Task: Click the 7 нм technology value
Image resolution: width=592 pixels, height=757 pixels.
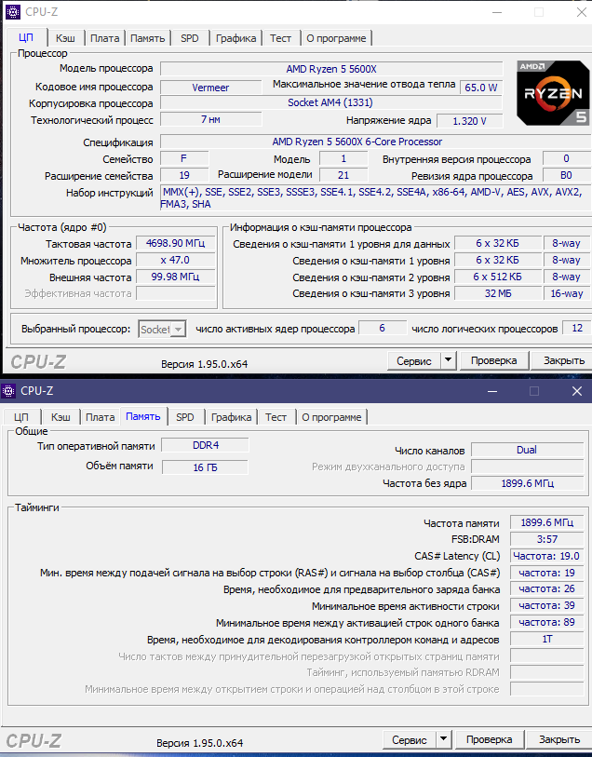Action: (210, 119)
